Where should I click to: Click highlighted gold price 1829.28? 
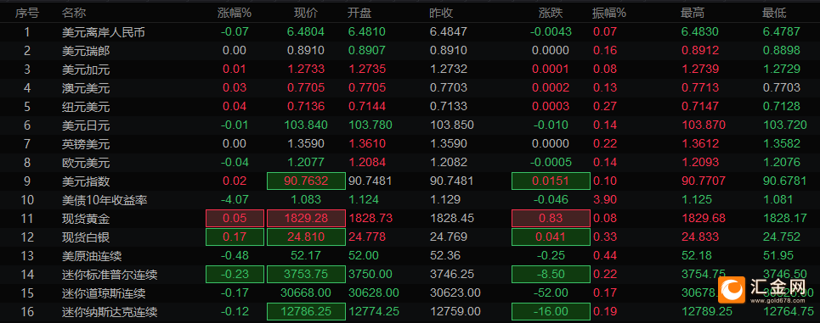click(306, 219)
